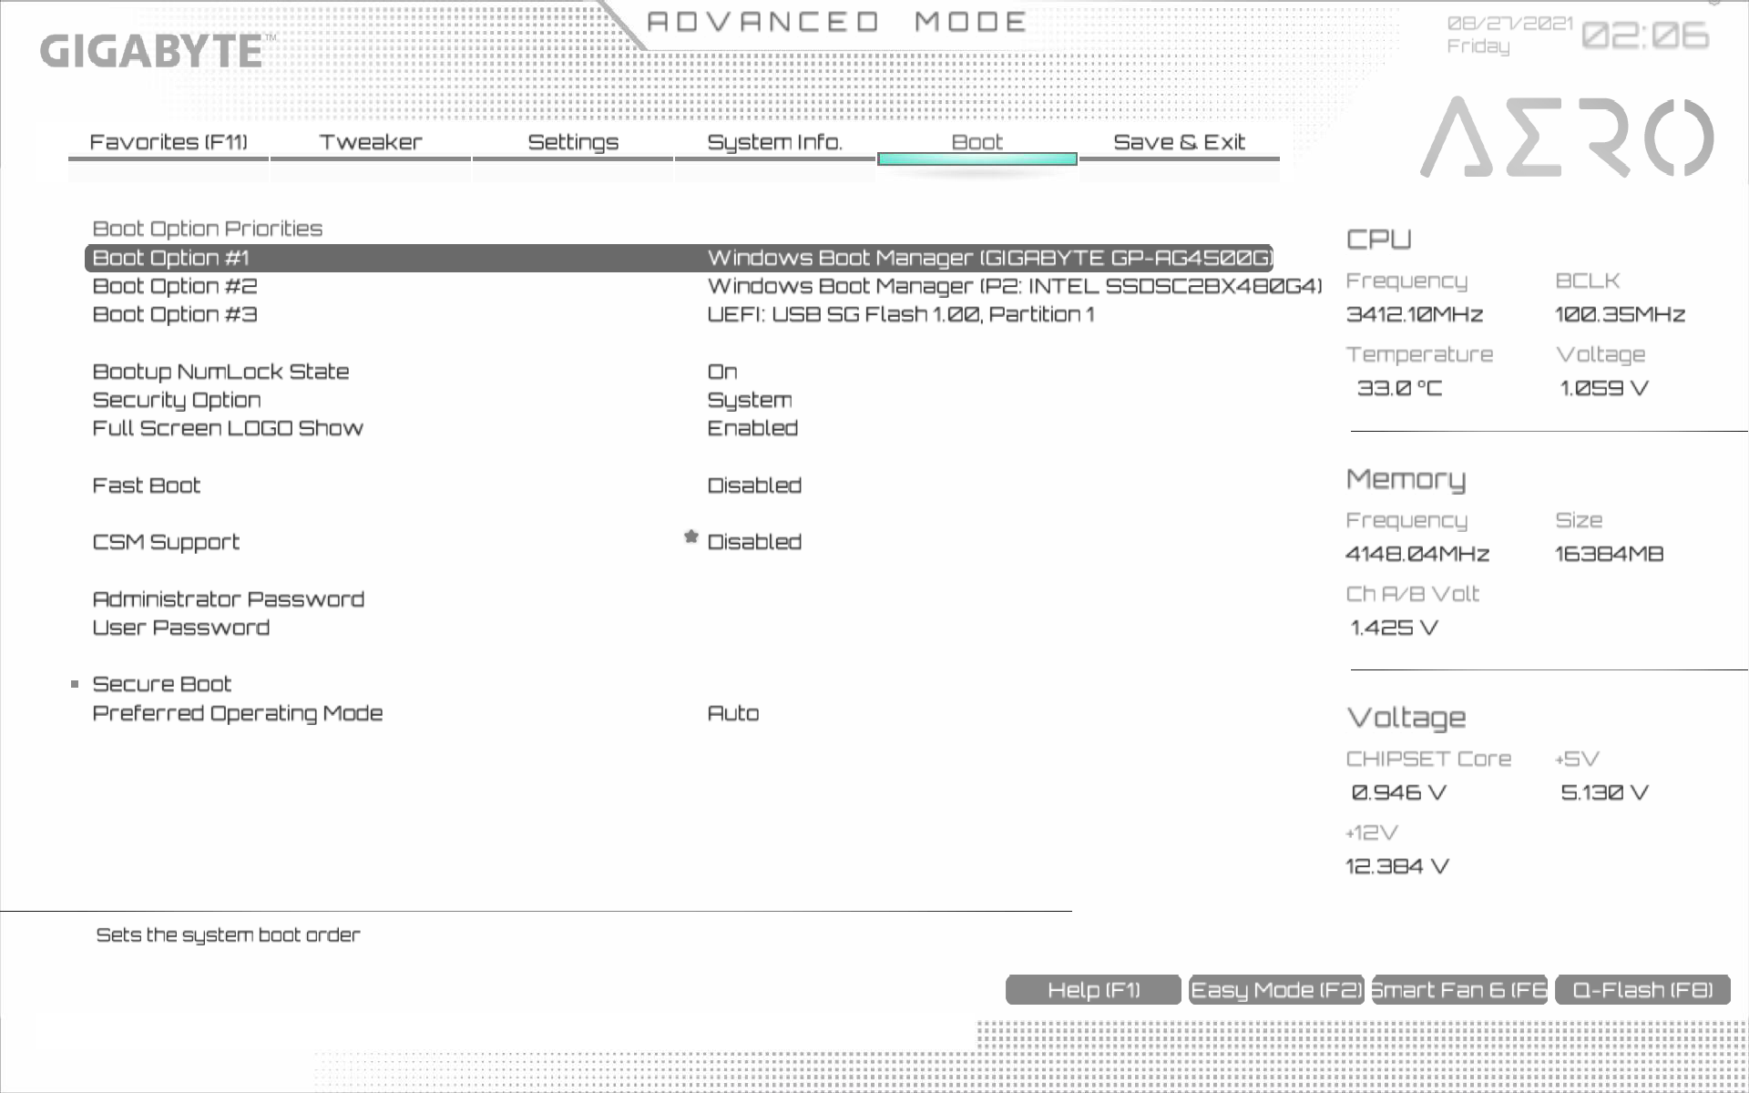This screenshot has width=1749, height=1093.
Task: Go to the Settings tab
Action: point(573,143)
